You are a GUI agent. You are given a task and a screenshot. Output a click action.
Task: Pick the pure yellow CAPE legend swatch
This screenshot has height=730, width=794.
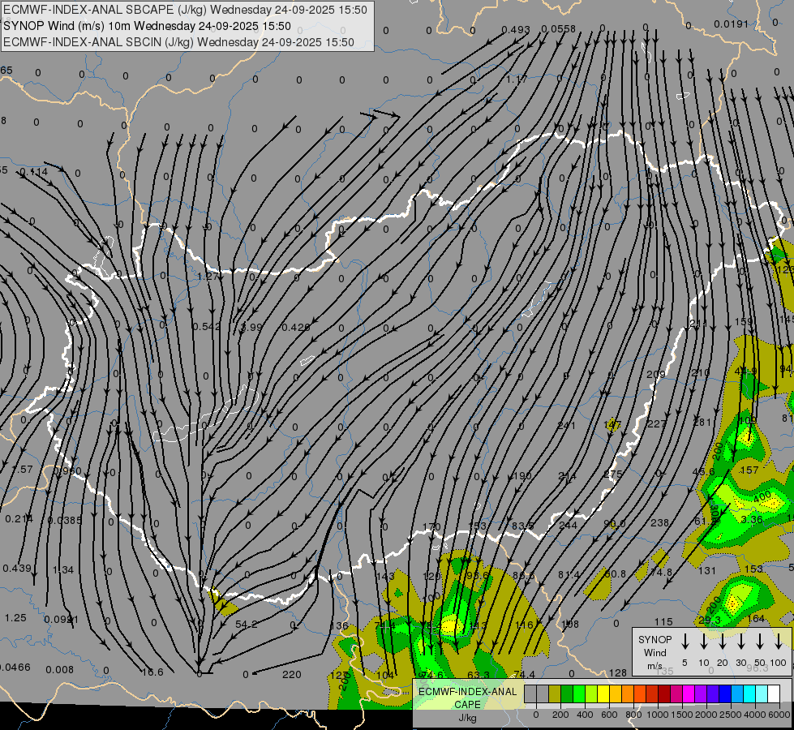[603, 693]
